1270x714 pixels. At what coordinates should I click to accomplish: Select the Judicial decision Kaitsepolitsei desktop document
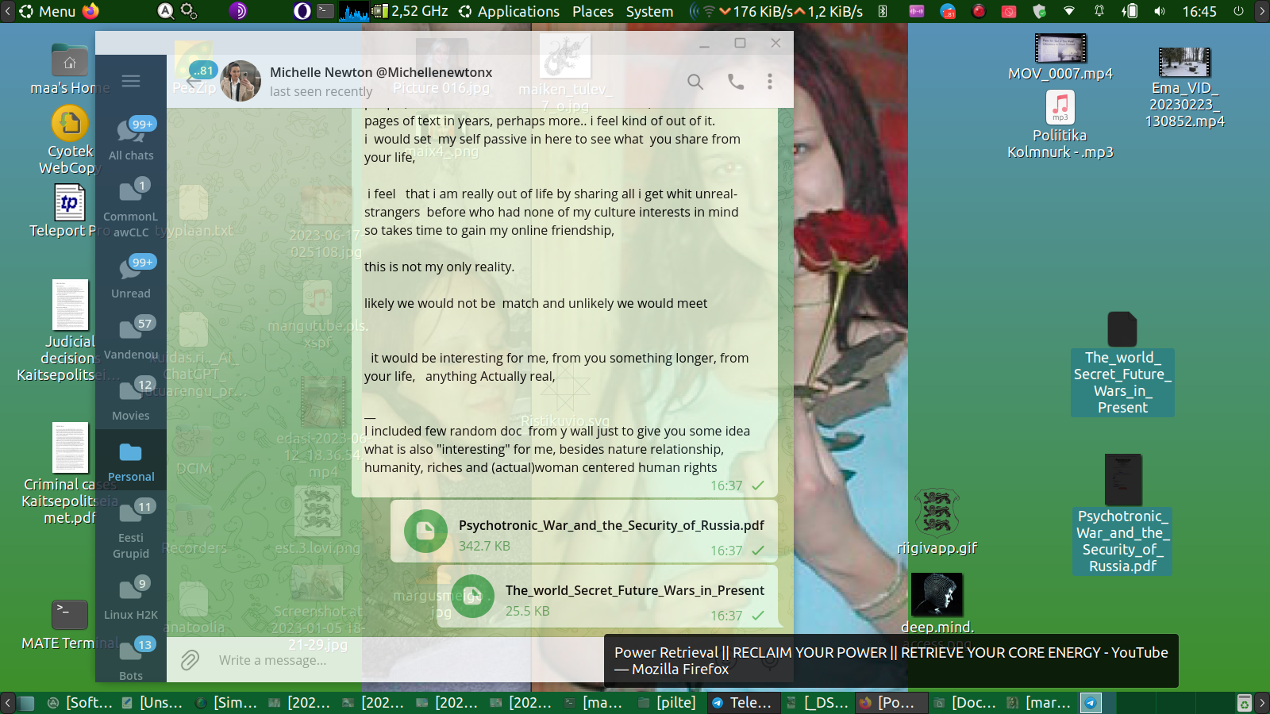point(70,331)
